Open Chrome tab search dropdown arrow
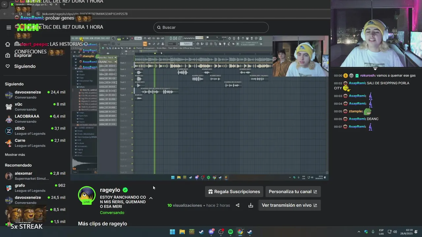422x237 pixels. (x=4, y=4)
